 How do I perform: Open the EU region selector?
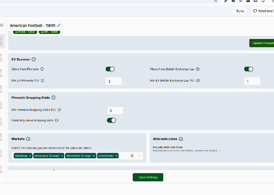tap(240, 11)
